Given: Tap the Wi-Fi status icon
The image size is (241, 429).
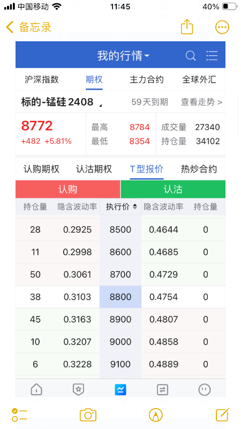Looking at the screenshot, I should coord(57,6).
